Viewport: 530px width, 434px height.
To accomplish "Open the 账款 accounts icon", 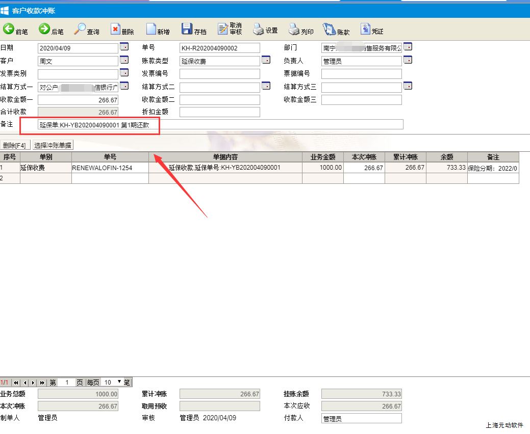I will click(x=337, y=30).
